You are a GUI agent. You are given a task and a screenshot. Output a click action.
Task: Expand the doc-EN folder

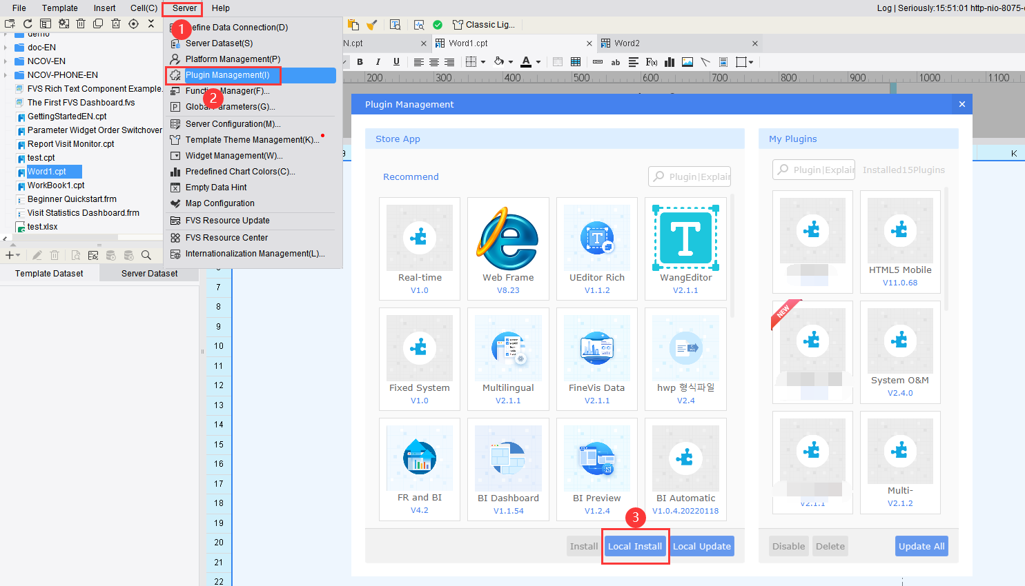tap(6, 48)
